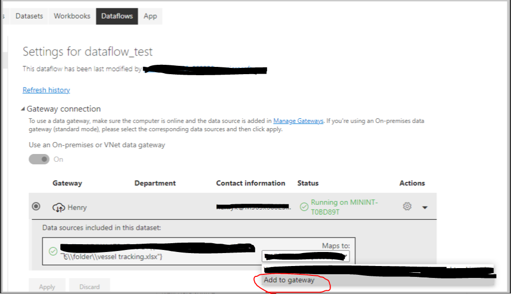The image size is (511, 294).
Task: Click the green status checkmark for Running on MININT
Action: [304, 207]
